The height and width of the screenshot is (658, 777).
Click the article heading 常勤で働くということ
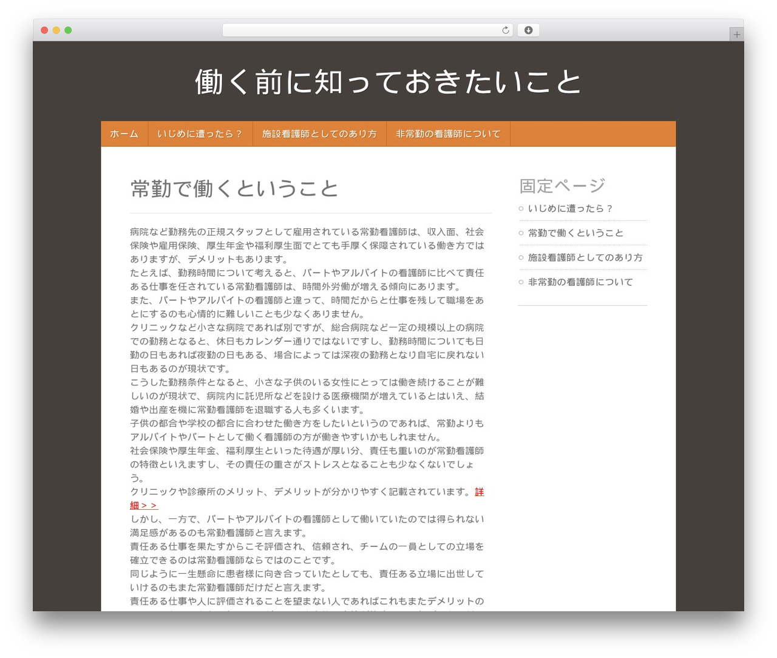(x=234, y=189)
